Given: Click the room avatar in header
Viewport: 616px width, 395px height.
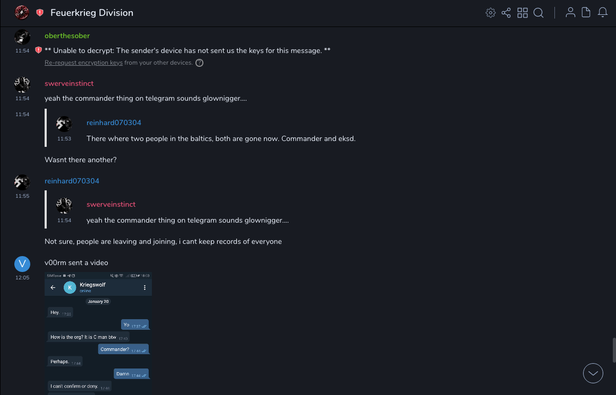Looking at the screenshot, I should 22,12.
